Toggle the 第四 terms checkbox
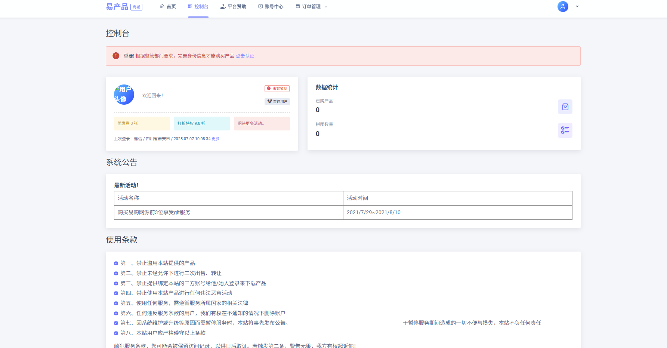Screen dimensions: 667x348 (x=116, y=293)
